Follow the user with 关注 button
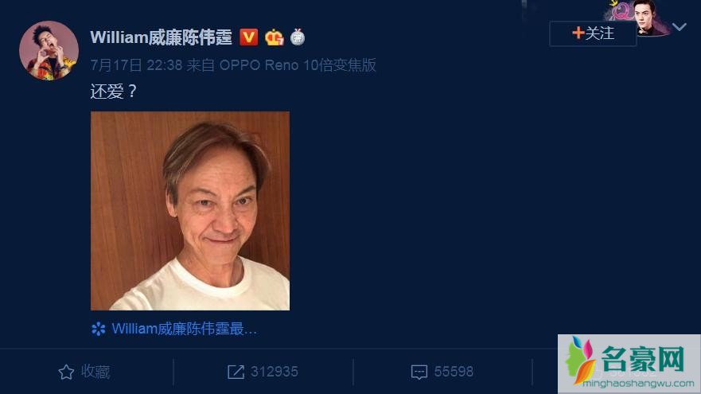 (x=593, y=33)
